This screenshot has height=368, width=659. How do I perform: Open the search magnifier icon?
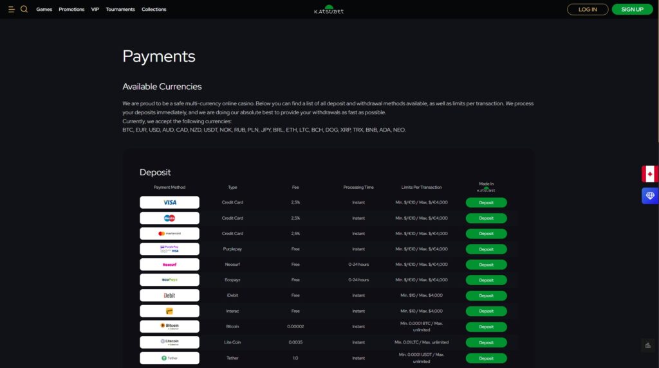[24, 9]
